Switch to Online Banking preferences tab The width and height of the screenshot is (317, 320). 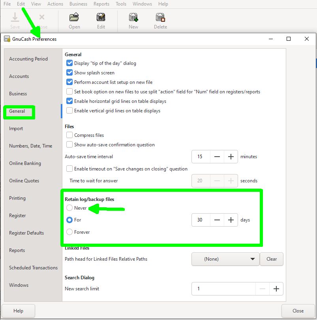pos(33,163)
